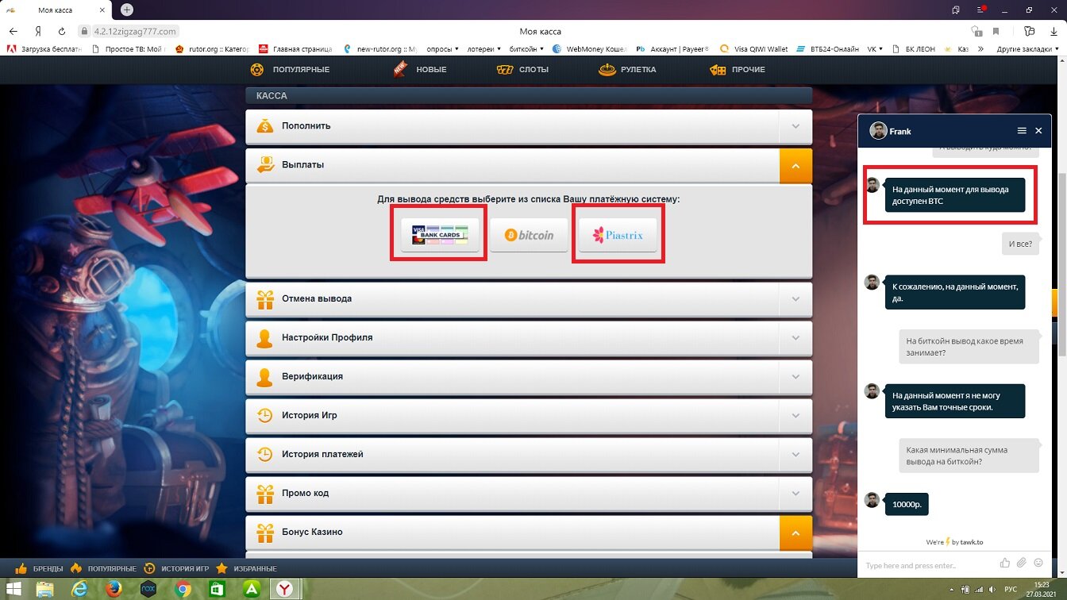The width and height of the screenshot is (1067, 600).
Task: Select the Bitcoin payout option
Action: (529, 235)
